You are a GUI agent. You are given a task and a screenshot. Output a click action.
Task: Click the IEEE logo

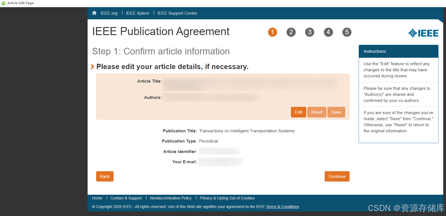coord(423,33)
